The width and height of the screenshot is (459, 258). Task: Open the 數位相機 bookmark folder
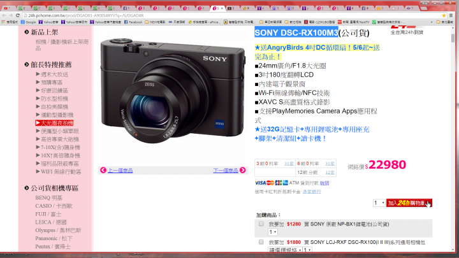coord(293,22)
